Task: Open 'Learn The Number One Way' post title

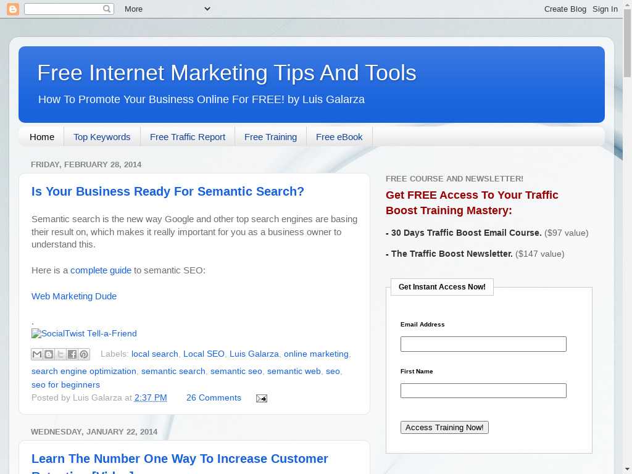Action: tap(180, 464)
